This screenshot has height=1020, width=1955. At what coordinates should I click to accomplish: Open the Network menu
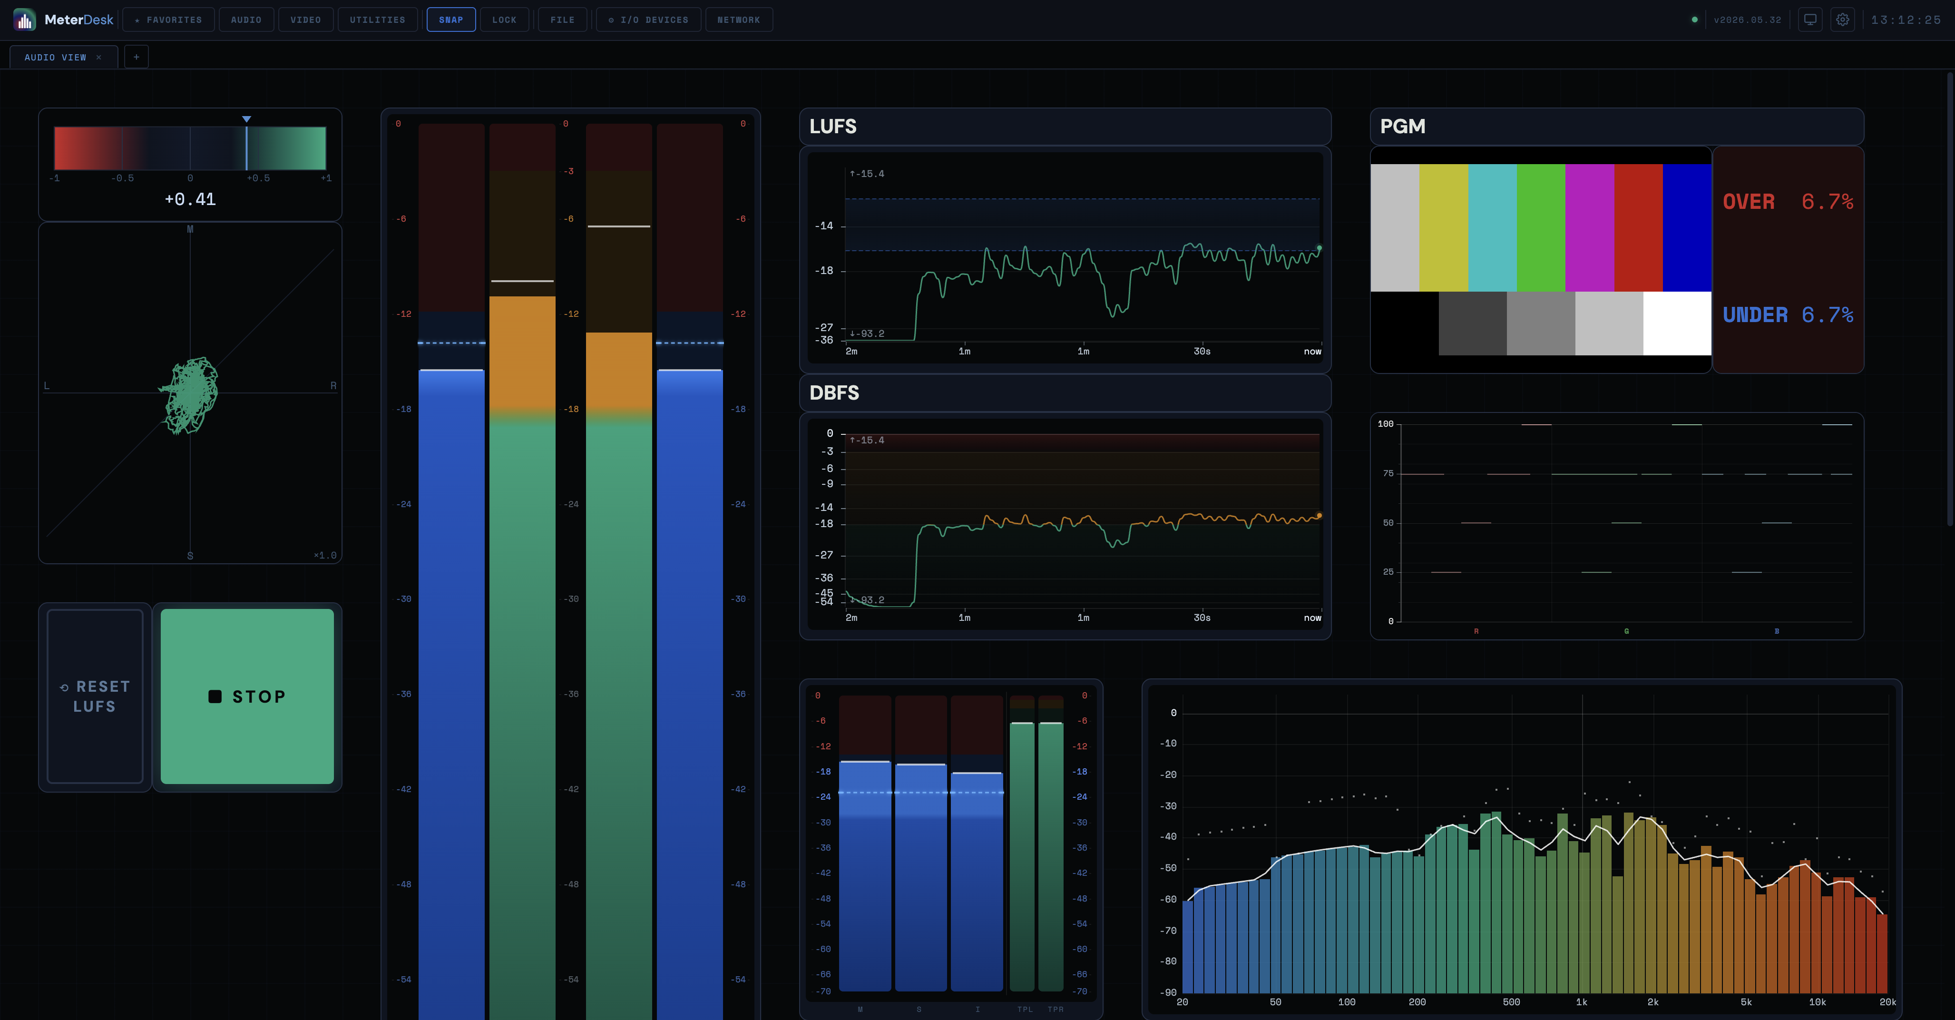(739, 20)
